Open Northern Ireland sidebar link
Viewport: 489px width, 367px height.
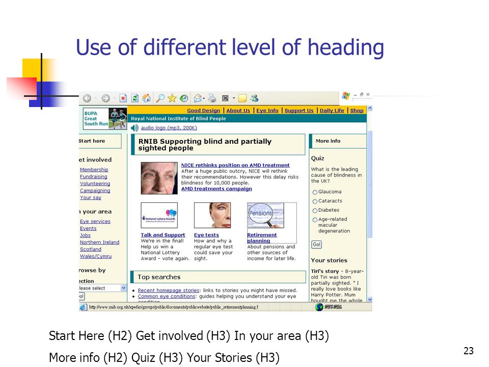pyautogui.click(x=99, y=242)
